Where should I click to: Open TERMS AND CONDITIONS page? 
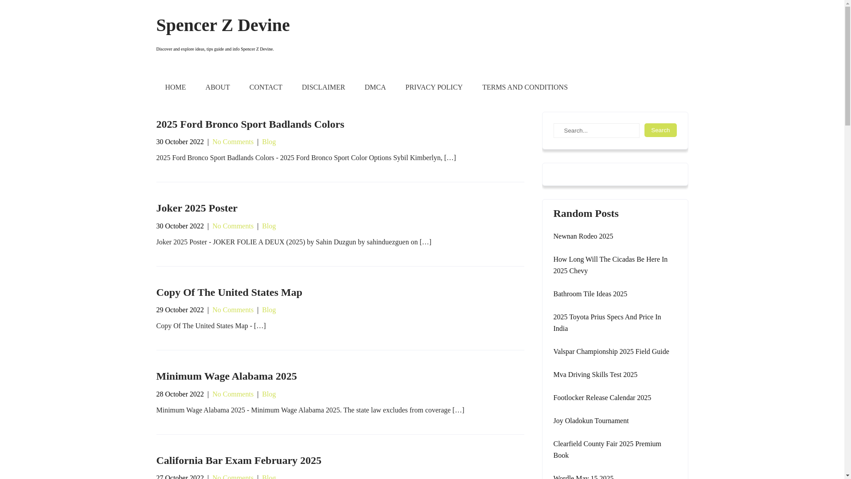(x=525, y=87)
